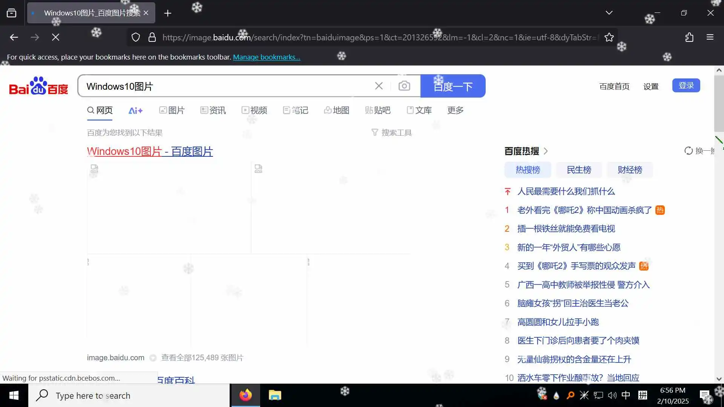This screenshot has height=407, width=724.
Task: Click the 百度一下 search button
Action: pos(453,86)
